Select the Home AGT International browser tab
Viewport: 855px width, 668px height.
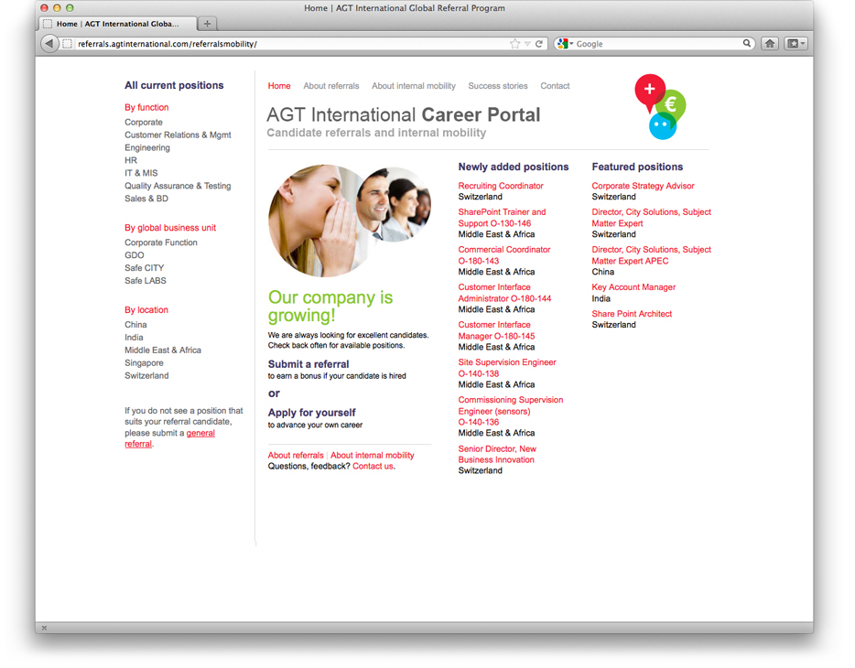click(118, 24)
